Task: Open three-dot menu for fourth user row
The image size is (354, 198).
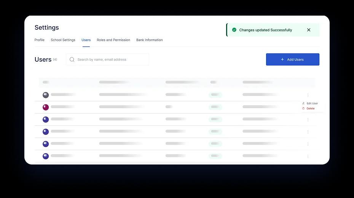Action: (308, 132)
